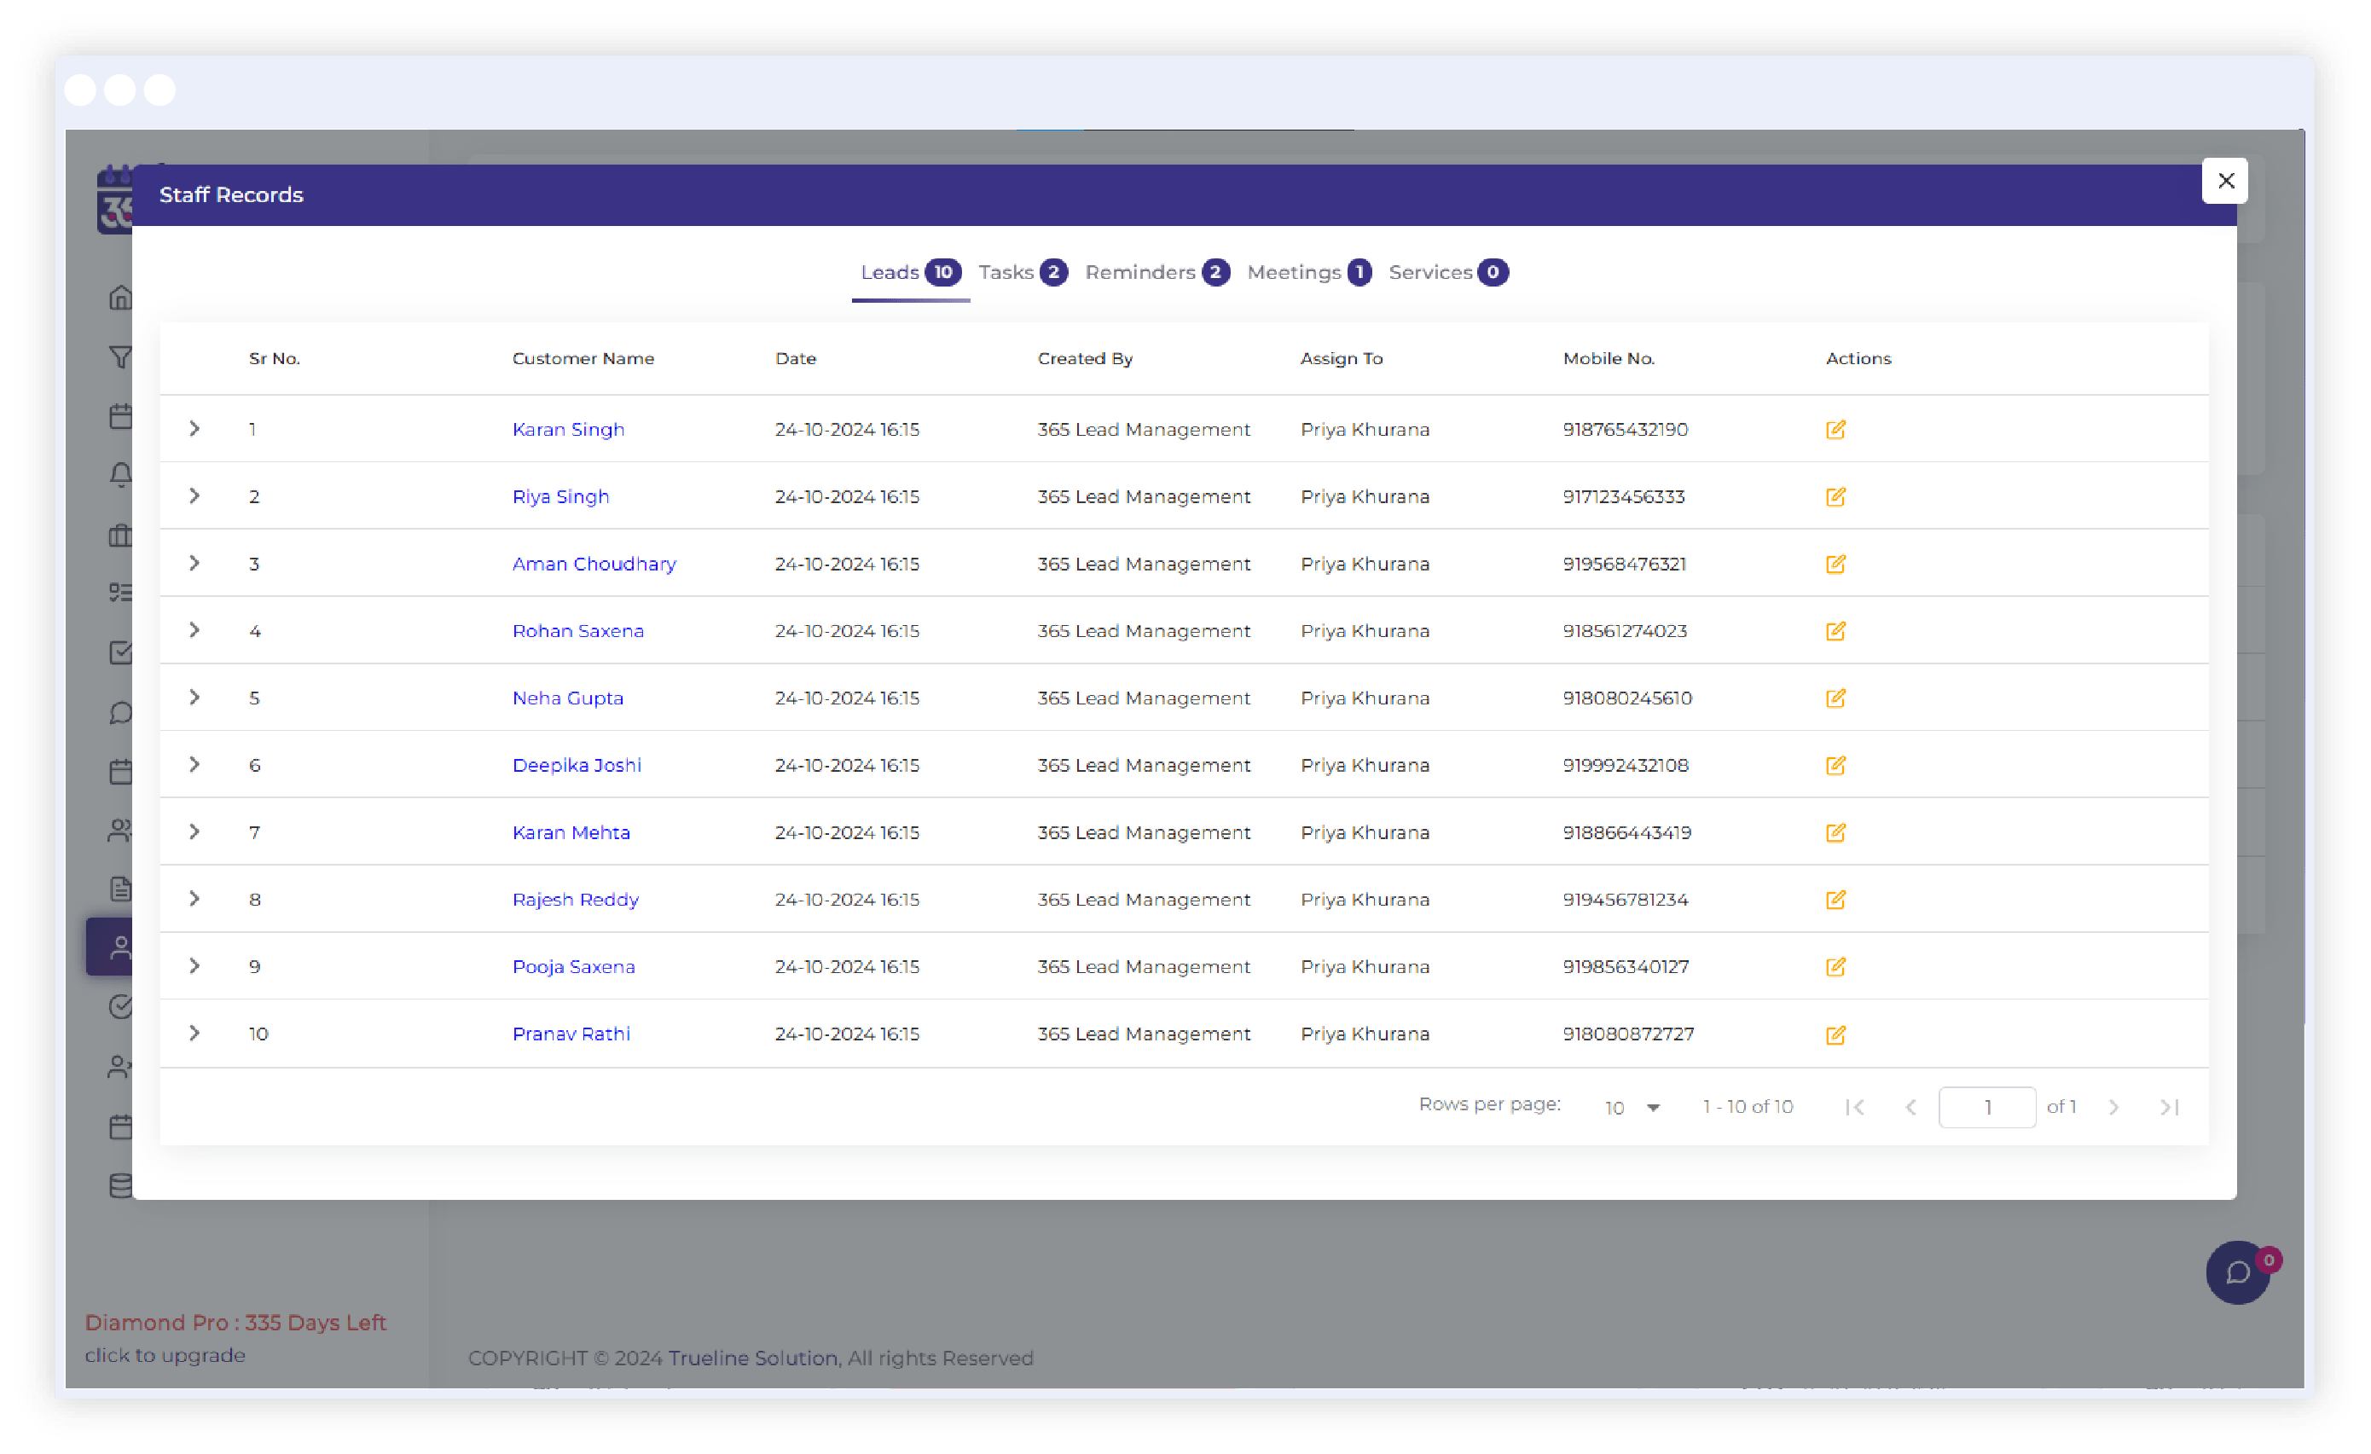Click mobile number 918765432190
The width and height of the screenshot is (2371, 1454).
1624,429
